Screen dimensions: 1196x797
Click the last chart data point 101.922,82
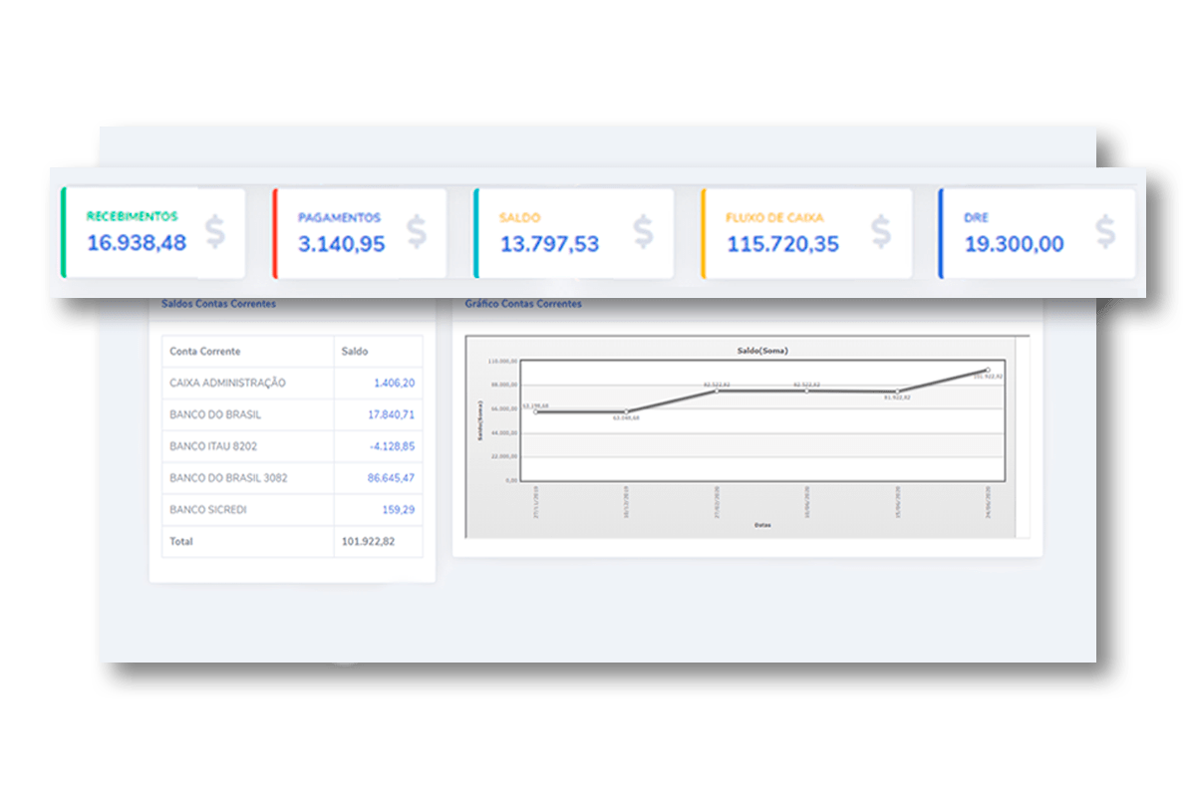[989, 370]
